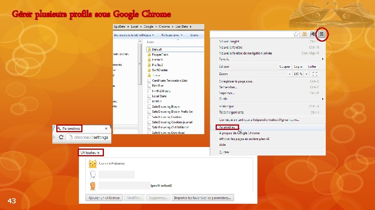Click Importer les favoris et les paramètres
This screenshot has height=210, width=375.
(202, 198)
